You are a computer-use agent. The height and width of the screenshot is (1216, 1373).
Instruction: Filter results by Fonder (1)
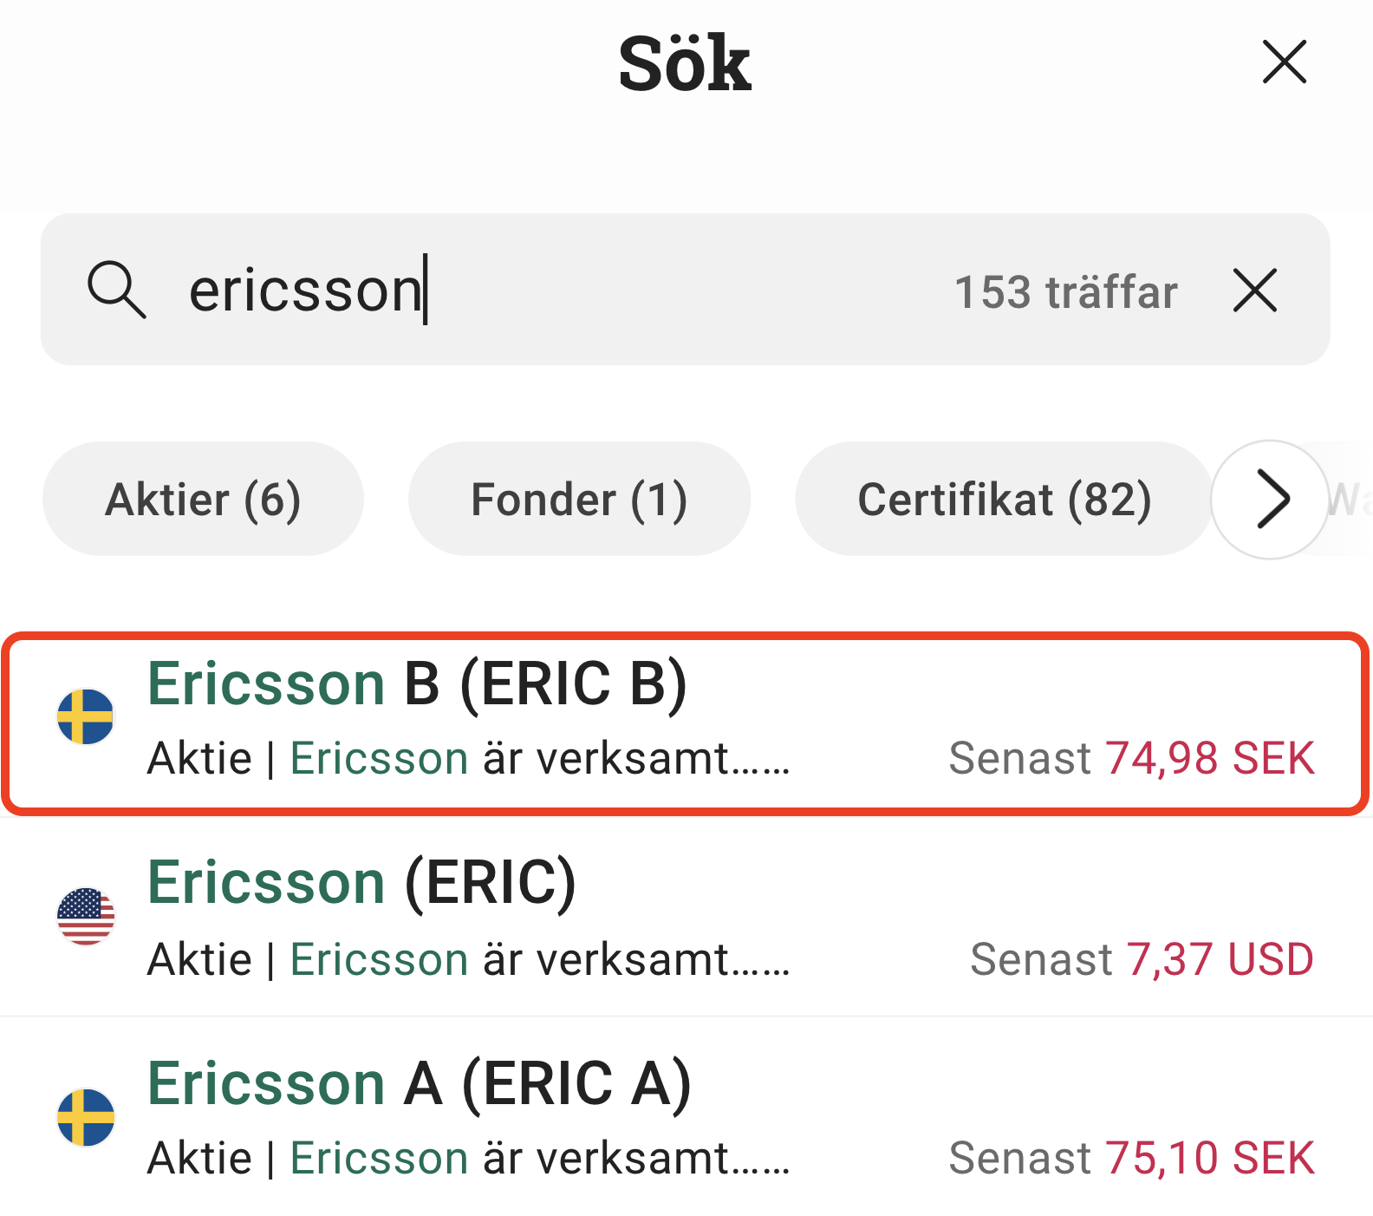579,499
